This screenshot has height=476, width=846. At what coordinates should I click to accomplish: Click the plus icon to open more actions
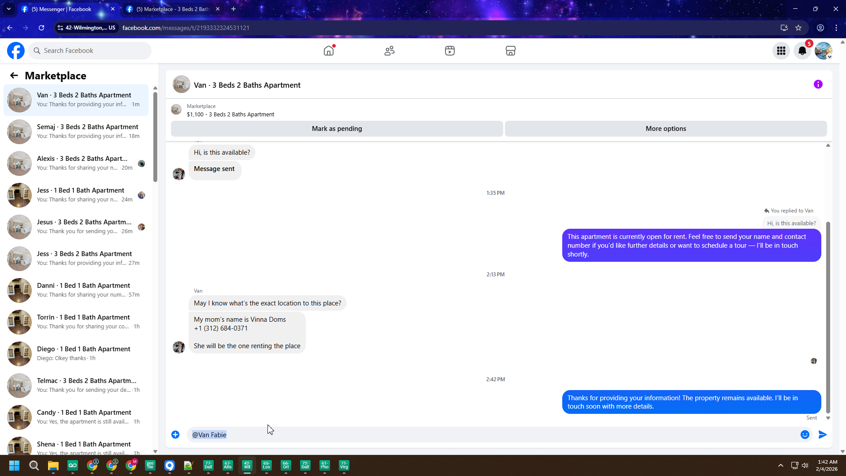click(x=175, y=435)
